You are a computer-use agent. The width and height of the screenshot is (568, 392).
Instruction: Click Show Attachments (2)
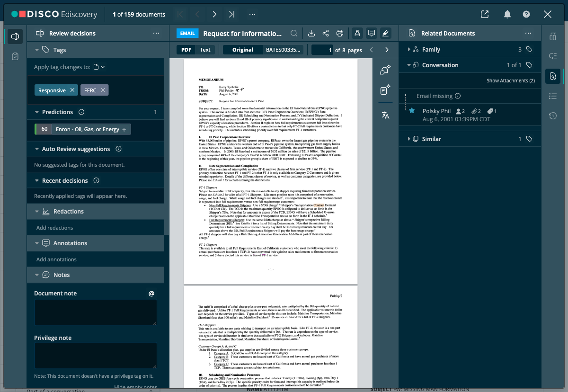pyautogui.click(x=511, y=80)
